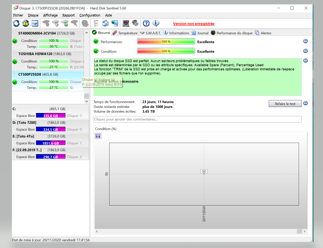The height and width of the screenshot is (248, 323).
Task: Click the refresh icon with yellow warning triangle
Action: pyautogui.click(x=26, y=23)
